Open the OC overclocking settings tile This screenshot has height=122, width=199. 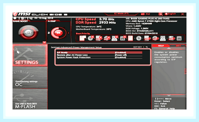tap(30, 77)
